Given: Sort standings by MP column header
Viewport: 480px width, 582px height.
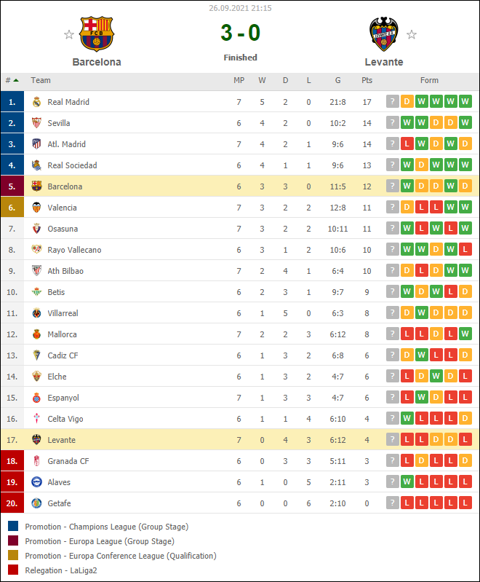Looking at the screenshot, I should pyautogui.click(x=239, y=80).
